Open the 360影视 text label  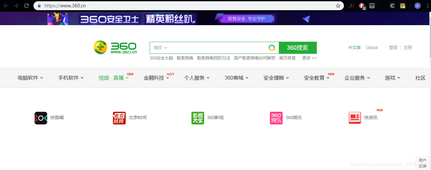pyautogui.click(x=215, y=117)
